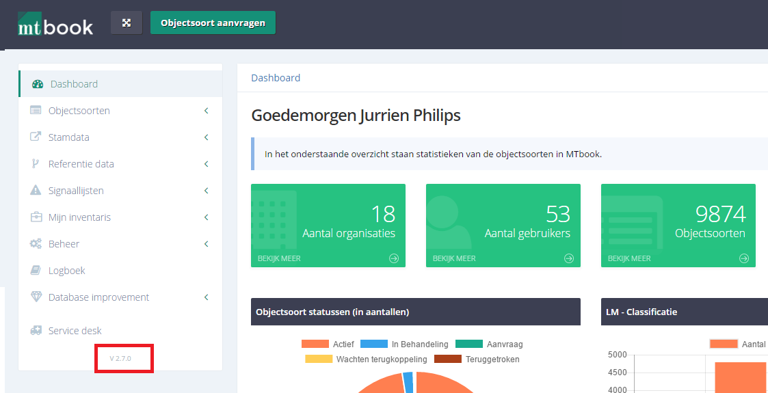Open the Objectsoorten sidebar menu

[120, 111]
